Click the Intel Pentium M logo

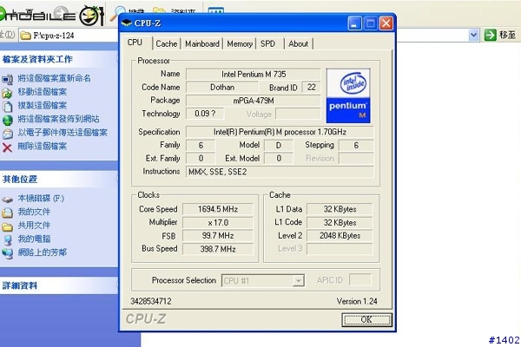point(348,95)
